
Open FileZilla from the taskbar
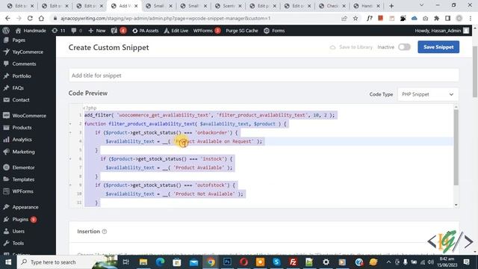pyautogui.click(x=293, y=262)
